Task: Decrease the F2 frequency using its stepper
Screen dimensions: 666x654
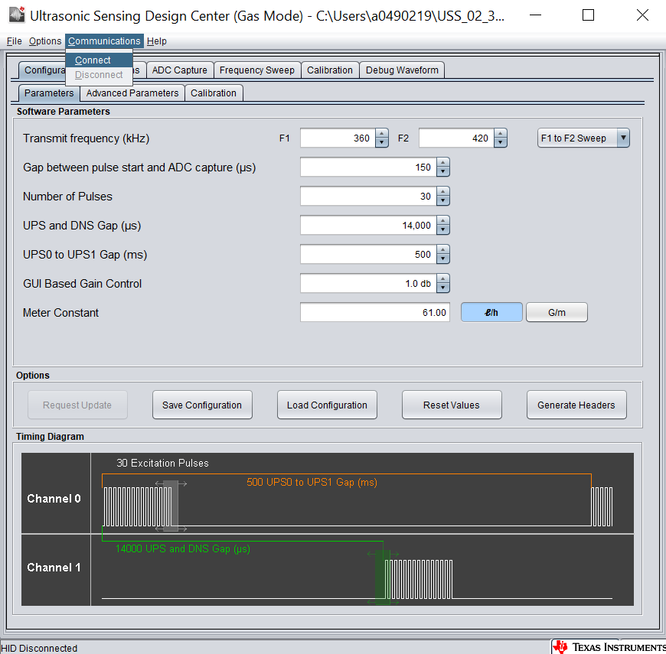Action: click(501, 142)
